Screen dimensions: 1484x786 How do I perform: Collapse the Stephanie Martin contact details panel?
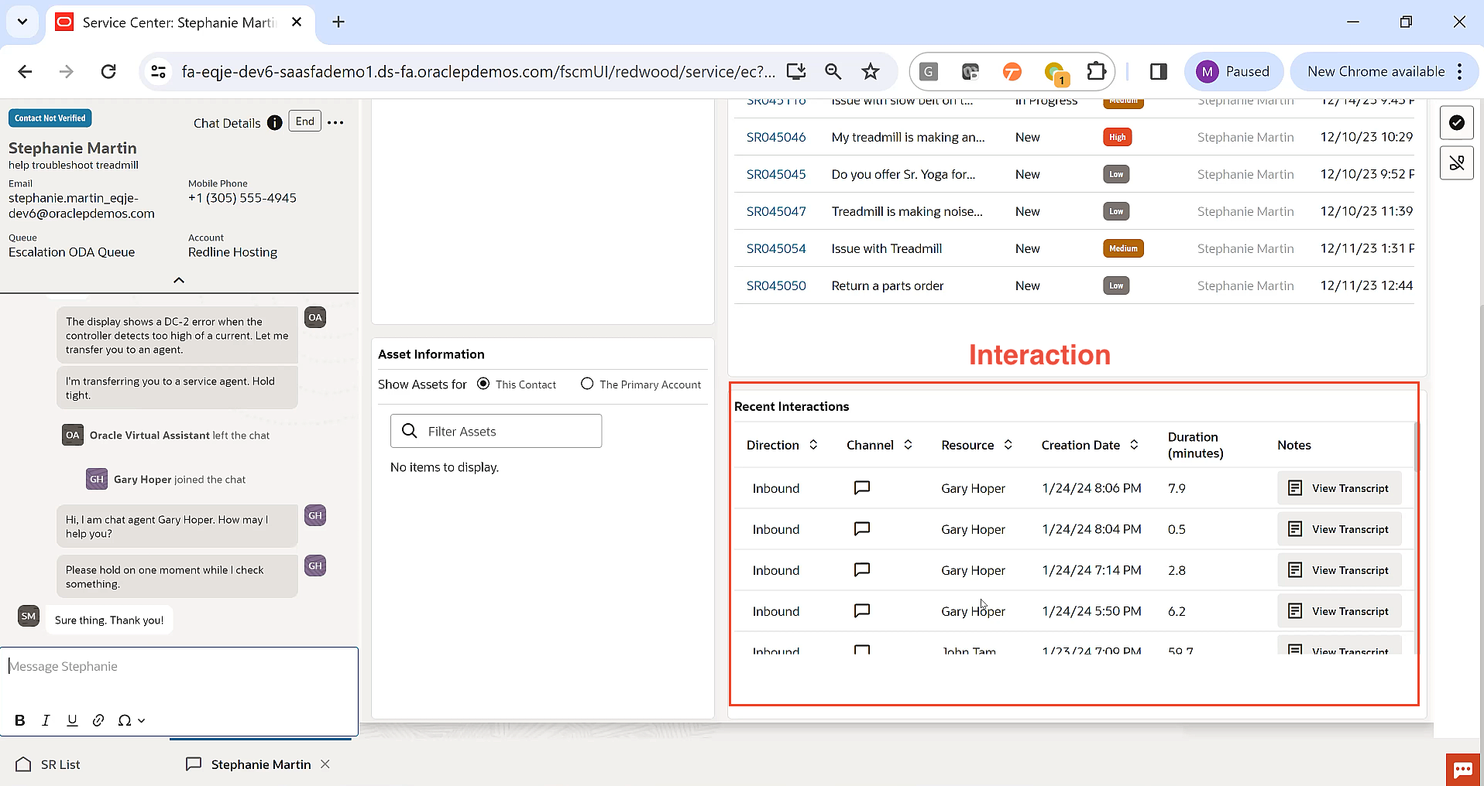177,280
